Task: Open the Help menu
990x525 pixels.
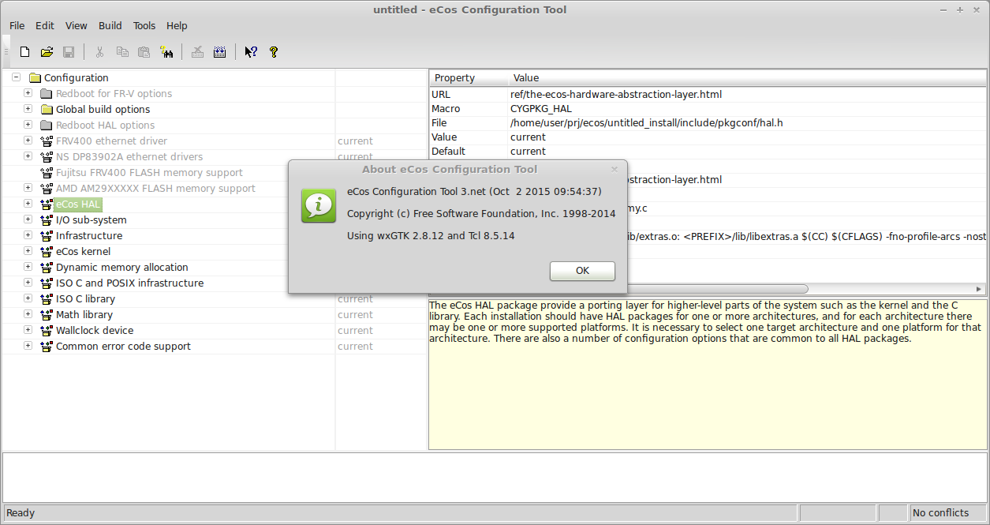Action: [177, 26]
